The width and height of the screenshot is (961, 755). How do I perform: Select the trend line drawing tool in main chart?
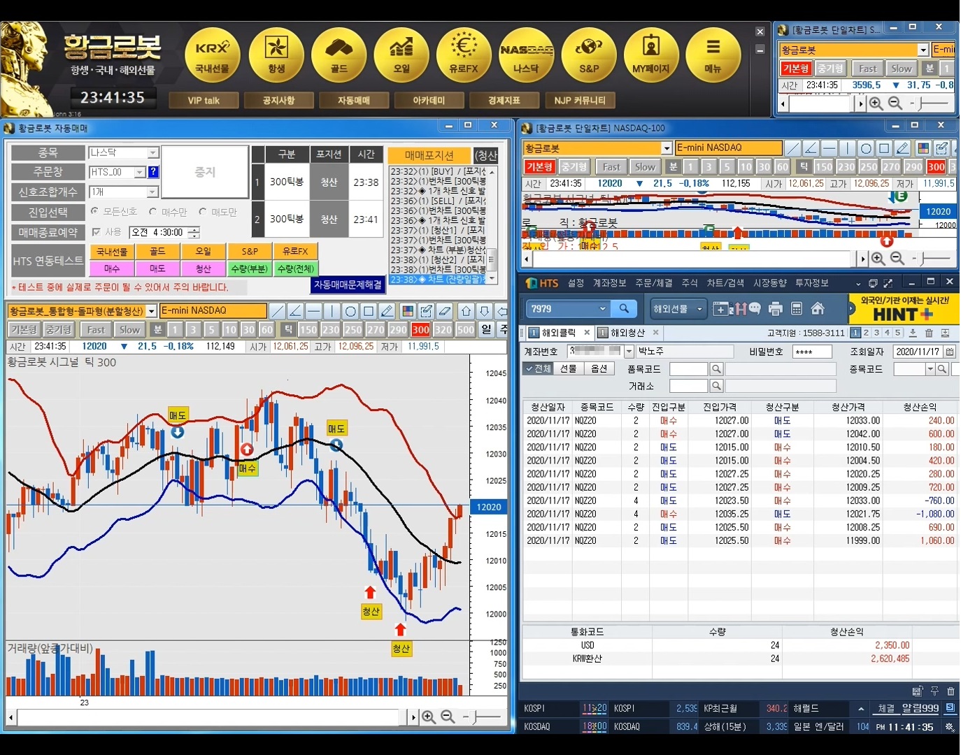(277, 311)
